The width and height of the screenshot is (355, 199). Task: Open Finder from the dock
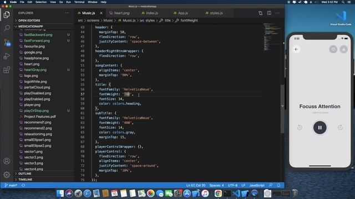[60, 193]
